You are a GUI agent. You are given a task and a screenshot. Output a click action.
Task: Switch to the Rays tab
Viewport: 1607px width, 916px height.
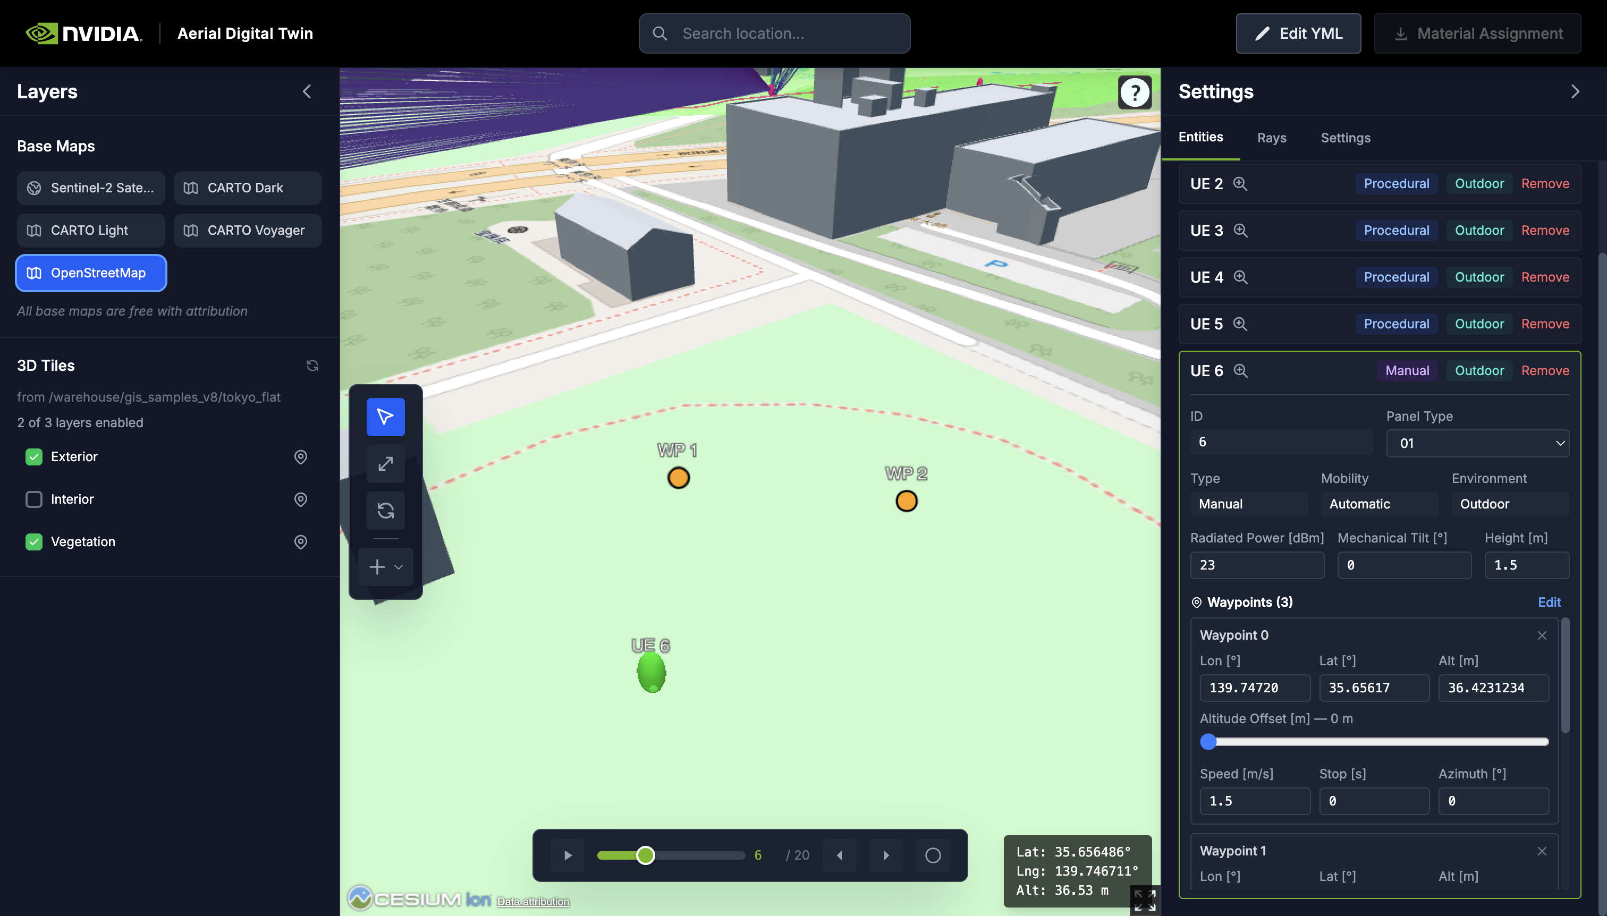[1271, 138]
